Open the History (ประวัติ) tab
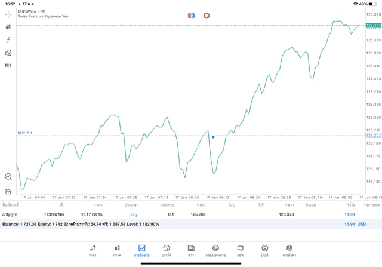 pyautogui.click(x=166, y=251)
